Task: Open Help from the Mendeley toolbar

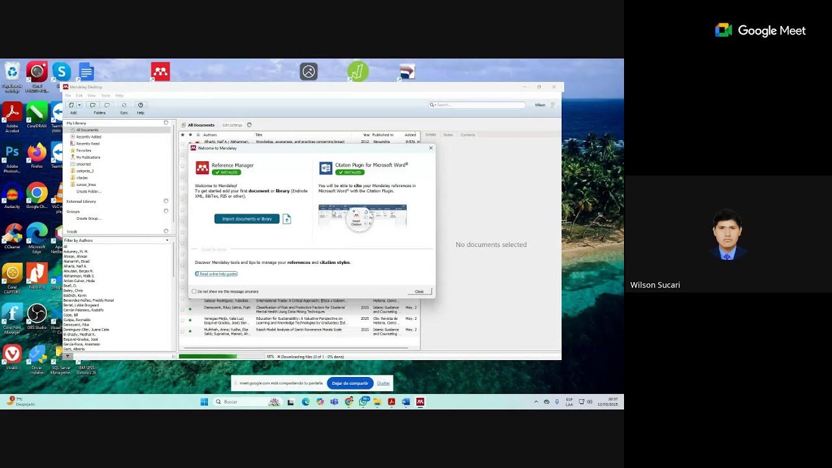Action: point(140,105)
